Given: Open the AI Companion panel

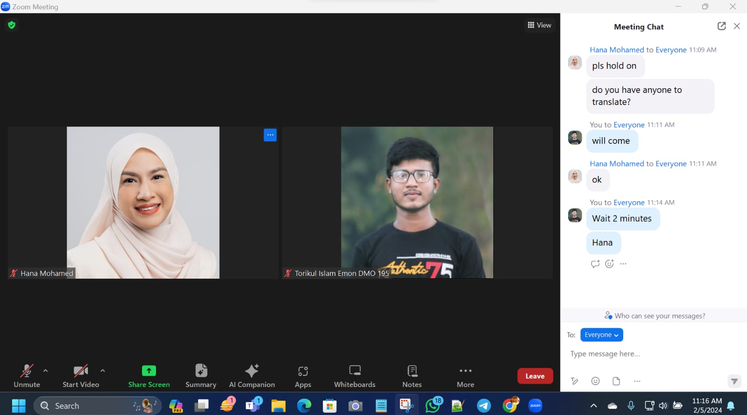Looking at the screenshot, I should point(252,375).
